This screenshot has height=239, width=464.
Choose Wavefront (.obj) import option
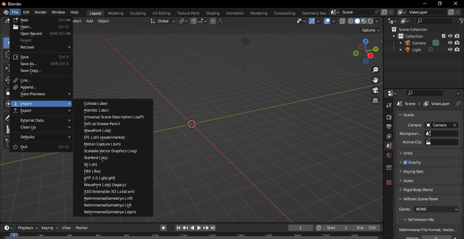pos(113,131)
